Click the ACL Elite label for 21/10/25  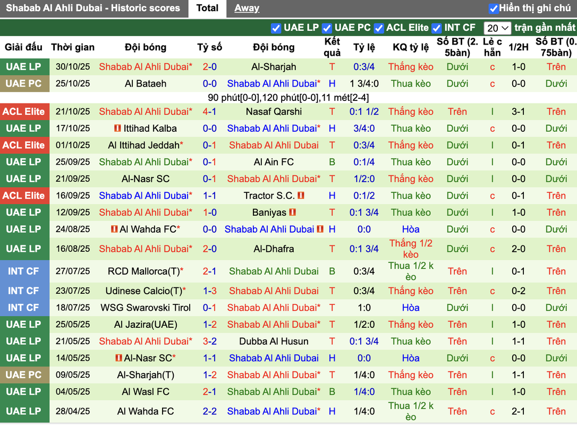(24, 112)
